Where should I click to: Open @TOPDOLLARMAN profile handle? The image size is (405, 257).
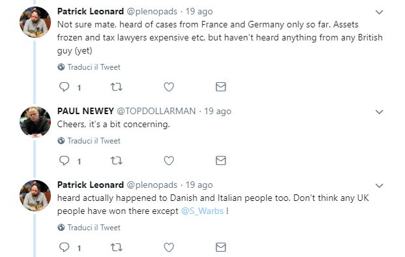pos(157,111)
